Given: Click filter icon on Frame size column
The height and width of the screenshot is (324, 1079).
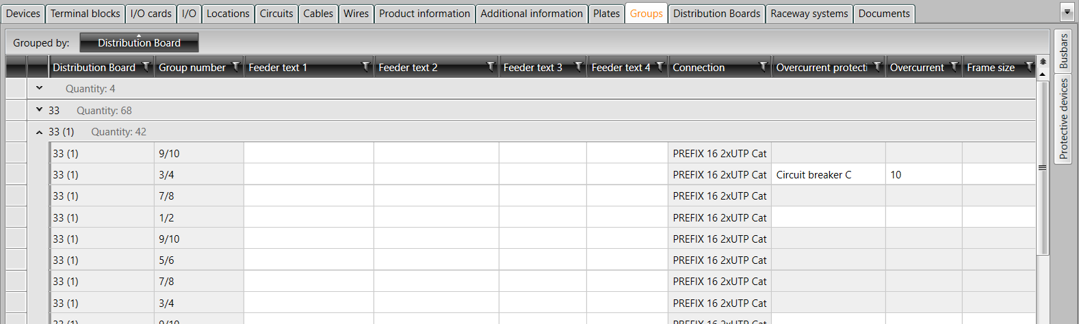Looking at the screenshot, I should click(1029, 66).
